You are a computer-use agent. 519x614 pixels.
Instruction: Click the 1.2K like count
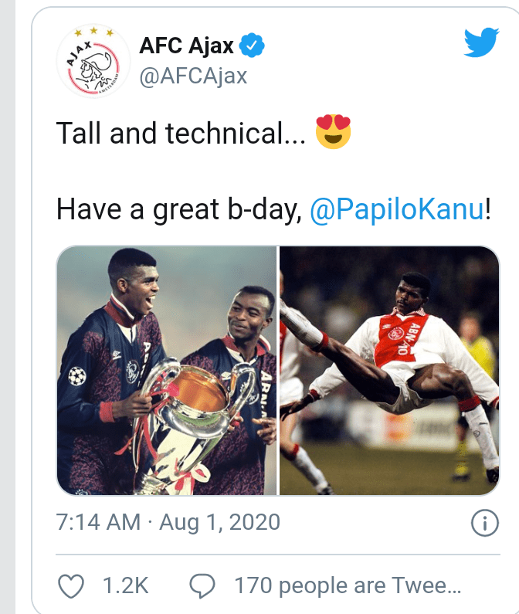[125, 587]
